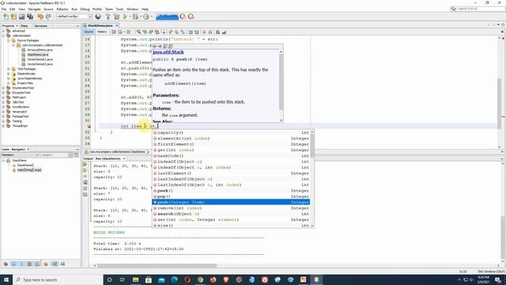The image size is (506, 285).
Task: Click the Re-run green arrow in Output
Action: (85, 165)
